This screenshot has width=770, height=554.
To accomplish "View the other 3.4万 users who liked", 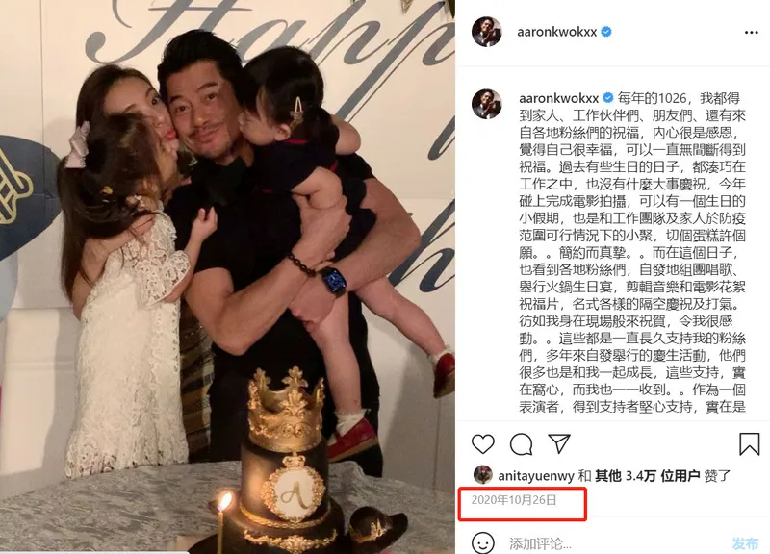I will (647, 475).
